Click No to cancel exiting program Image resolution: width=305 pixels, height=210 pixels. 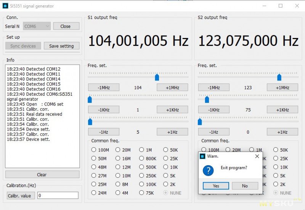click(x=245, y=186)
